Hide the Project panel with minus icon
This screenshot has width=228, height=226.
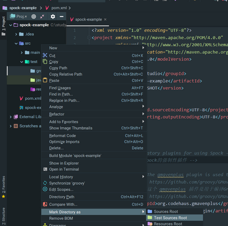click(x=61, y=16)
